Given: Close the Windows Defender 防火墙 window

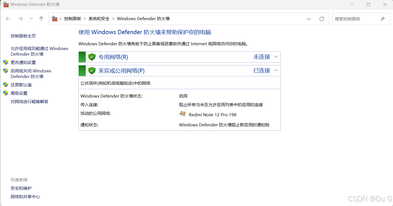Looking at the screenshot, I should pos(385,4).
